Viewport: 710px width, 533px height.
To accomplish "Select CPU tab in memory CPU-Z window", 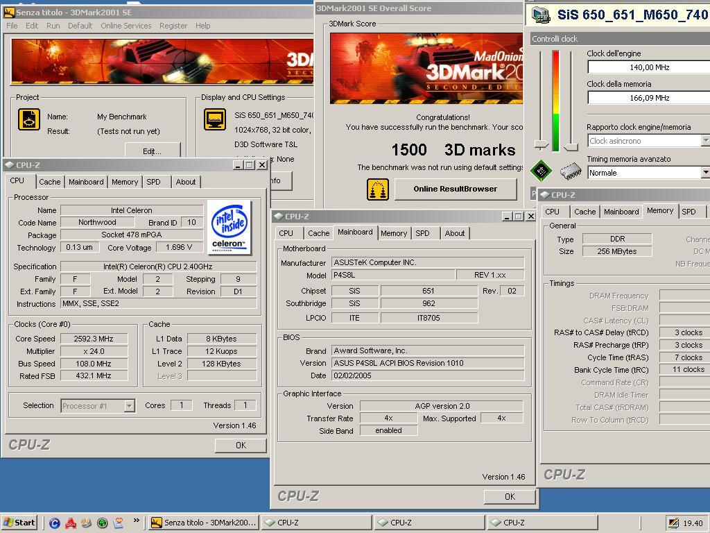I will coord(552,212).
